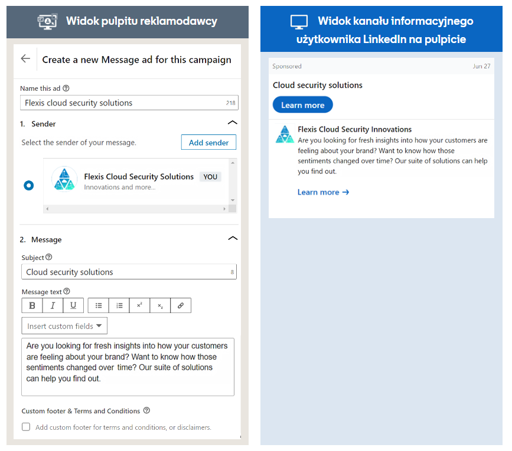Insert a bulleted list

click(99, 305)
